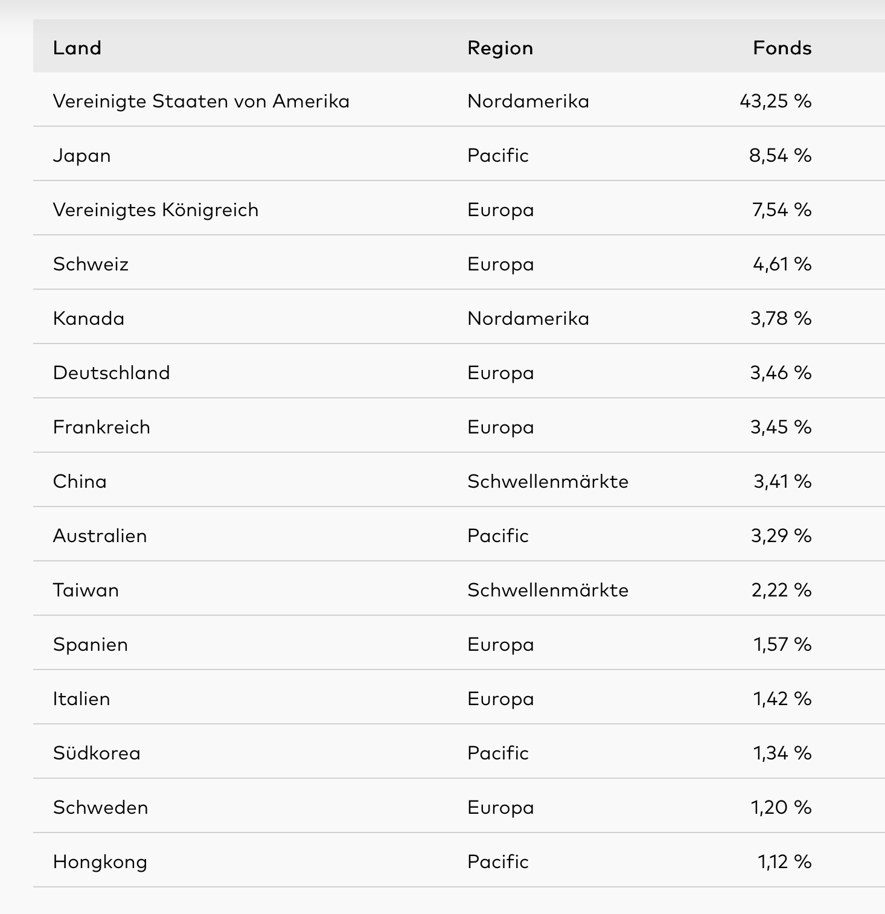
Task: Click the Vereinigtes Königreich entry
Action: 156,209
